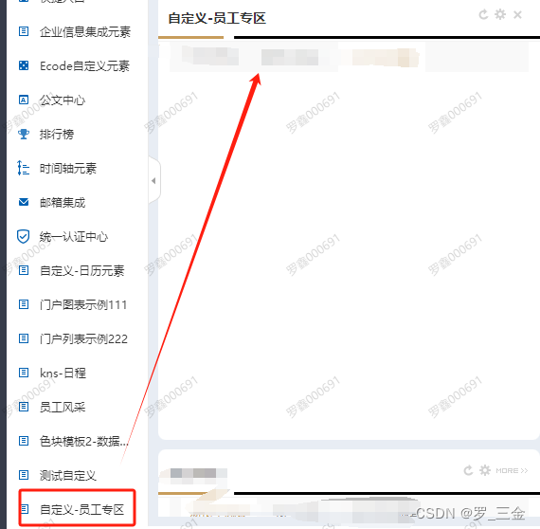Viewport: 540px width, 529px height.
Task: Refresh the lower panel
Action: click(468, 470)
